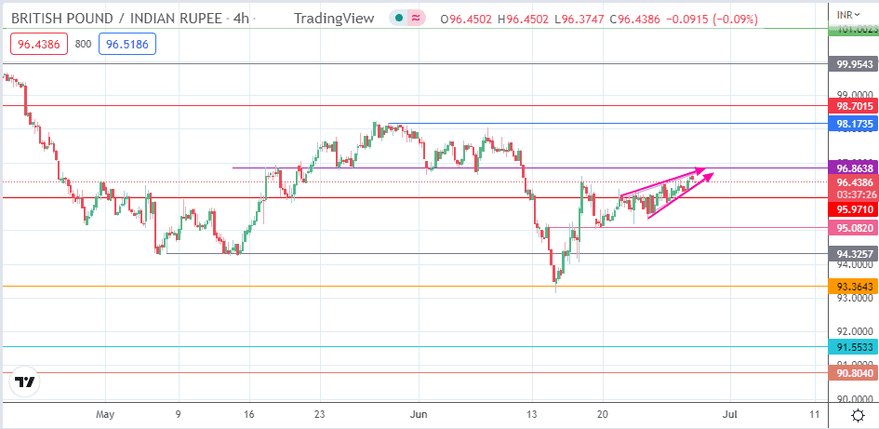Click the Jun date label on time axis
879x429 pixels.
(419, 415)
